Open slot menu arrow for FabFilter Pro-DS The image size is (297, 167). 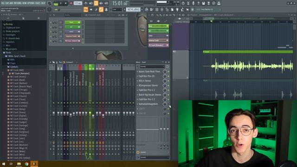137,76
